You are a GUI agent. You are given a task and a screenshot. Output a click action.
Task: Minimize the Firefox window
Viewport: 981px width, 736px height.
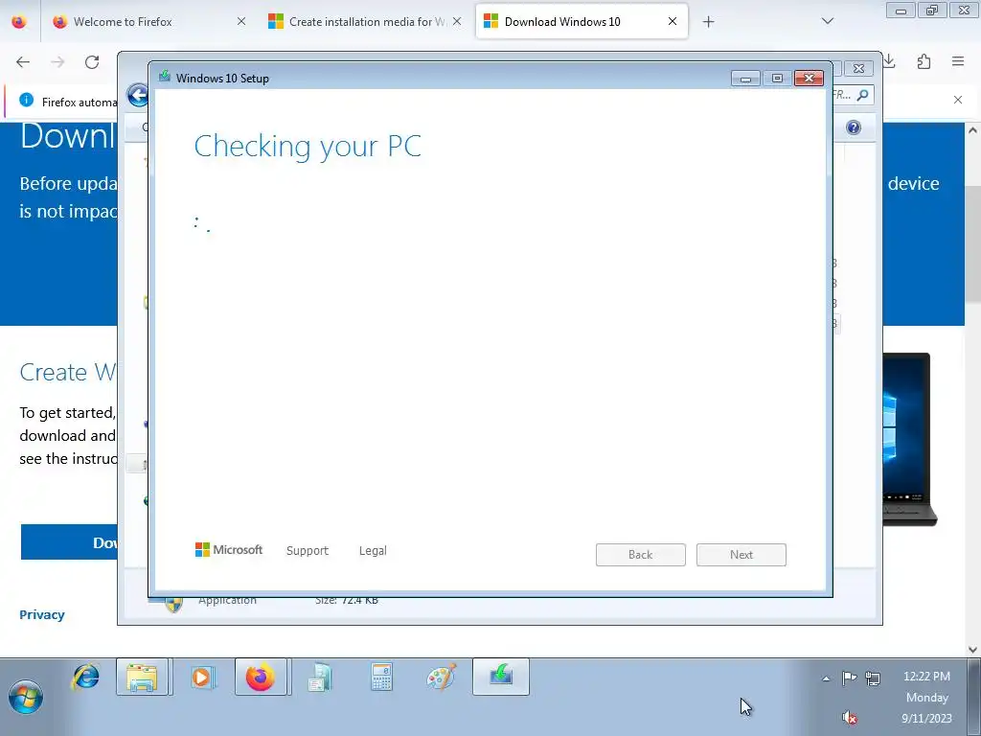coord(901,11)
